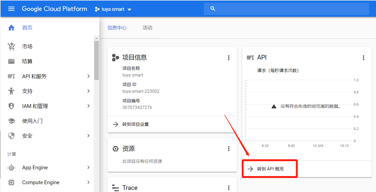The image size is (376, 192).
Task: Click the Trace card icon
Action: pyautogui.click(x=116, y=188)
